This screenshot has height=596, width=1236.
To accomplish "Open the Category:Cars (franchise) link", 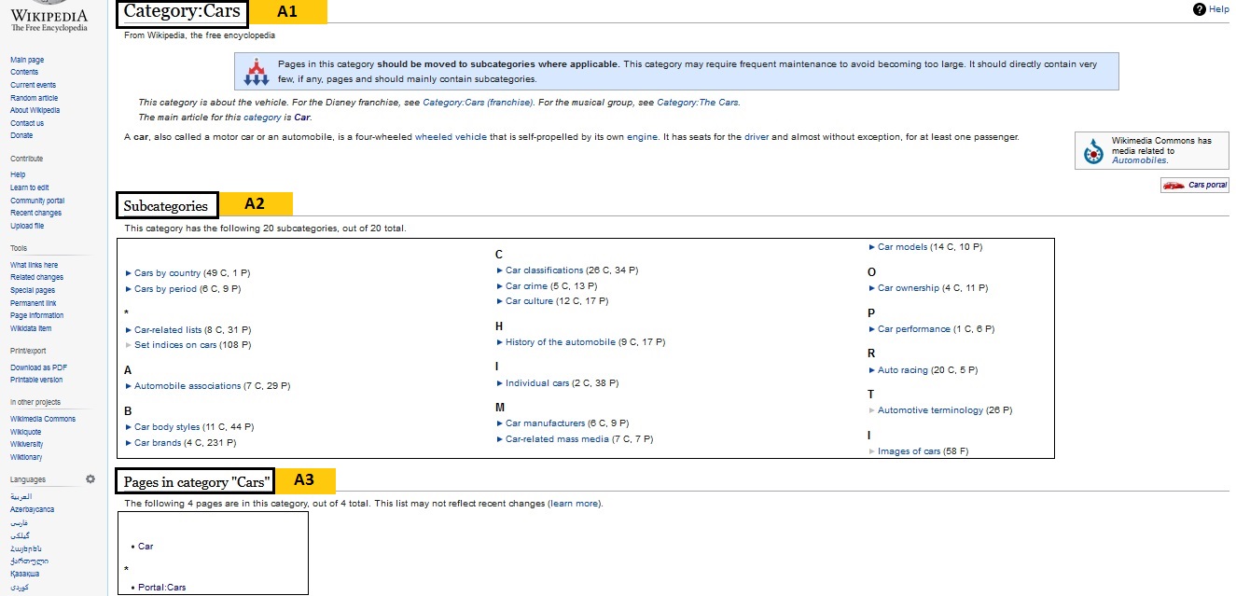I will (478, 102).
